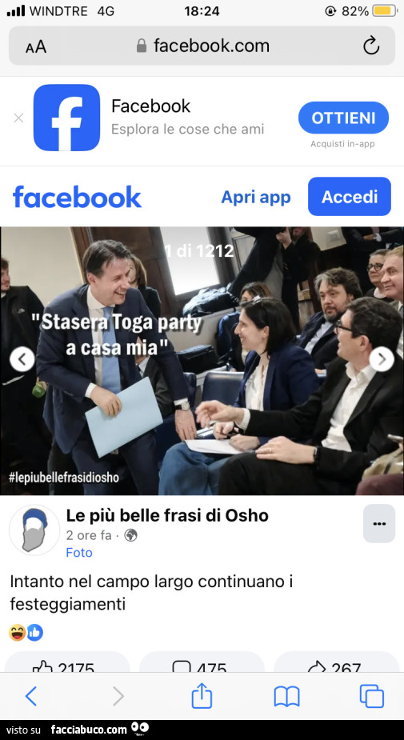This screenshot has width=404, height=740.
Task: Tap the Safari reload page icon
Action: click(371, 46)
